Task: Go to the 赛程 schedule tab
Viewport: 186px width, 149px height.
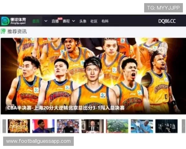Action: click(x=66, y=21)
